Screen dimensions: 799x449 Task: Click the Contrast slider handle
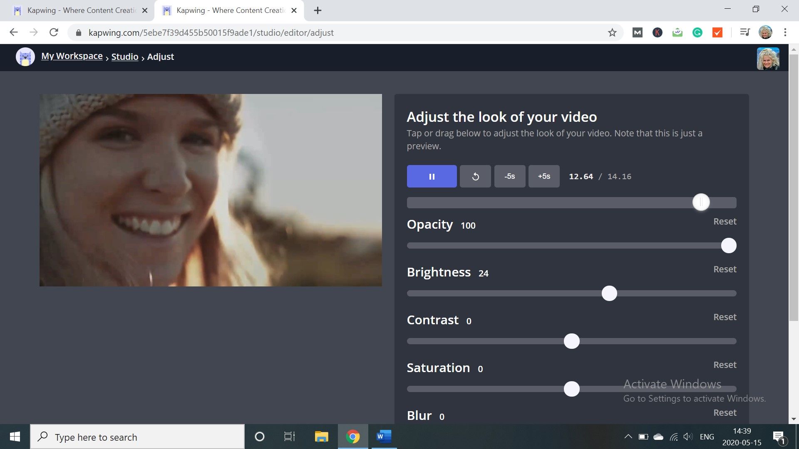click(572, 341)
